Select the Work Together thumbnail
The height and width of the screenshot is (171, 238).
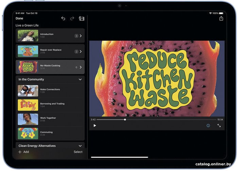click(28, 119)
